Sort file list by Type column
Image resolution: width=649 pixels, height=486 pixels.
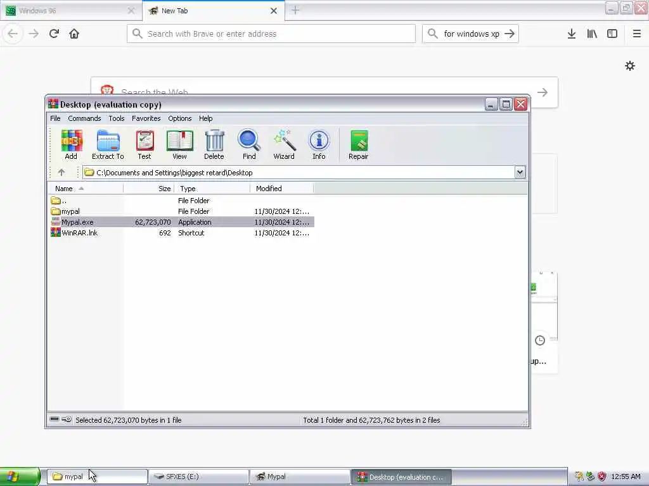coord(212,189)
